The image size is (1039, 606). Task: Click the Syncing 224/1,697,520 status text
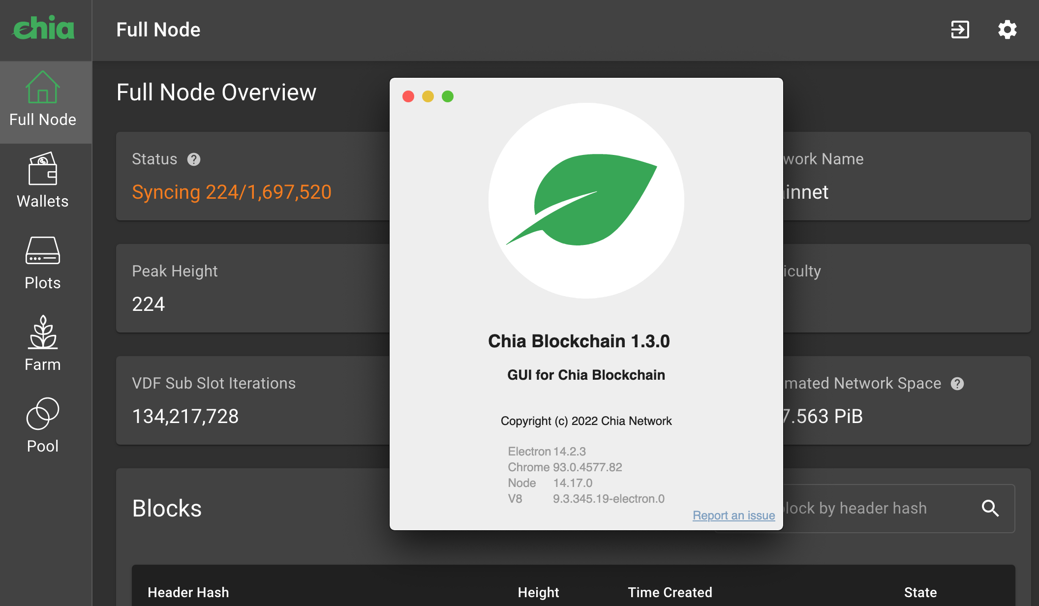pyautogui.click(x=232, y=192)
